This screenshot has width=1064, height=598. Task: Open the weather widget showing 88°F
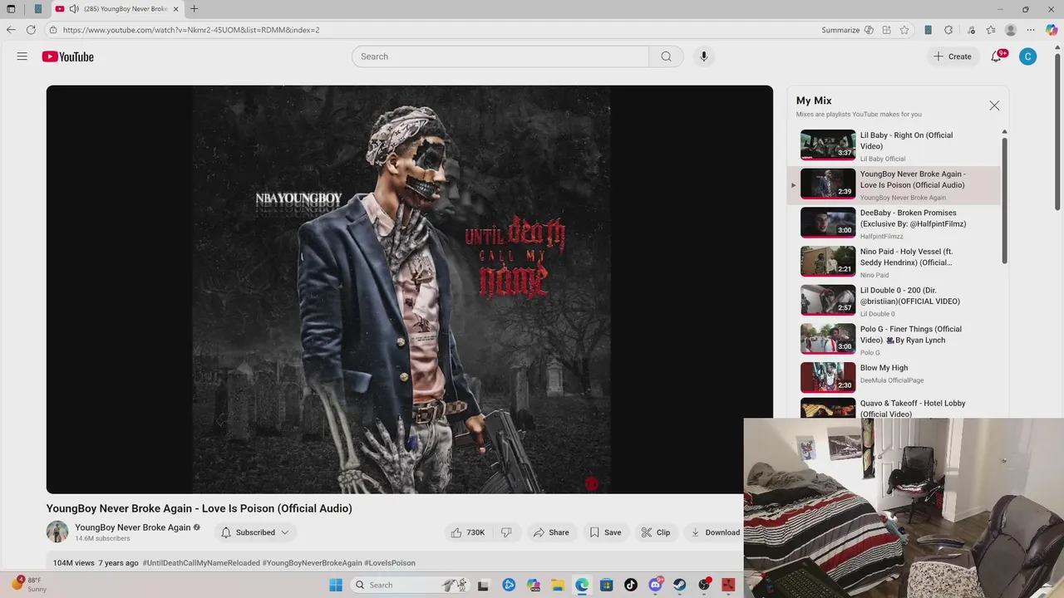(29, 585)
